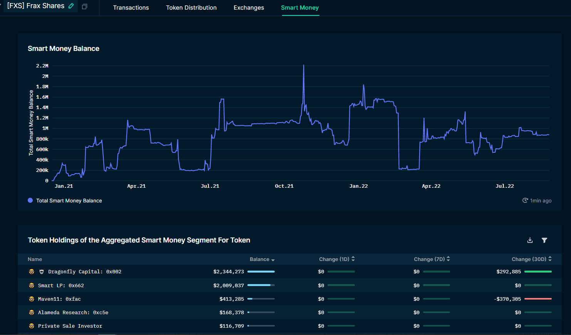
Task: Open Smart LP: 0x662 address
Action: click(61, 286)
